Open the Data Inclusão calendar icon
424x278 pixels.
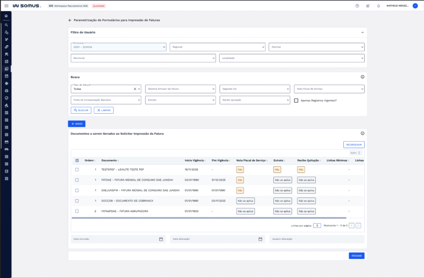pos(161,239)
